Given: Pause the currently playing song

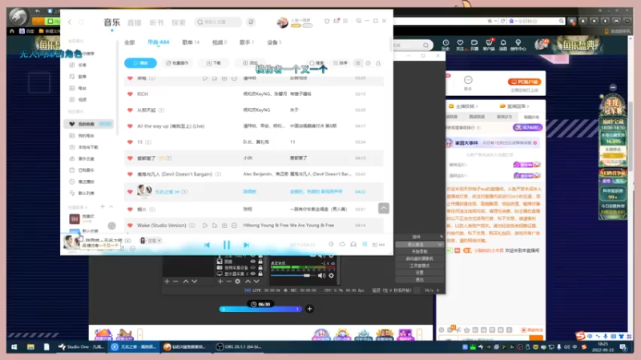Looking at the screenshot, I should coord(227,245).
